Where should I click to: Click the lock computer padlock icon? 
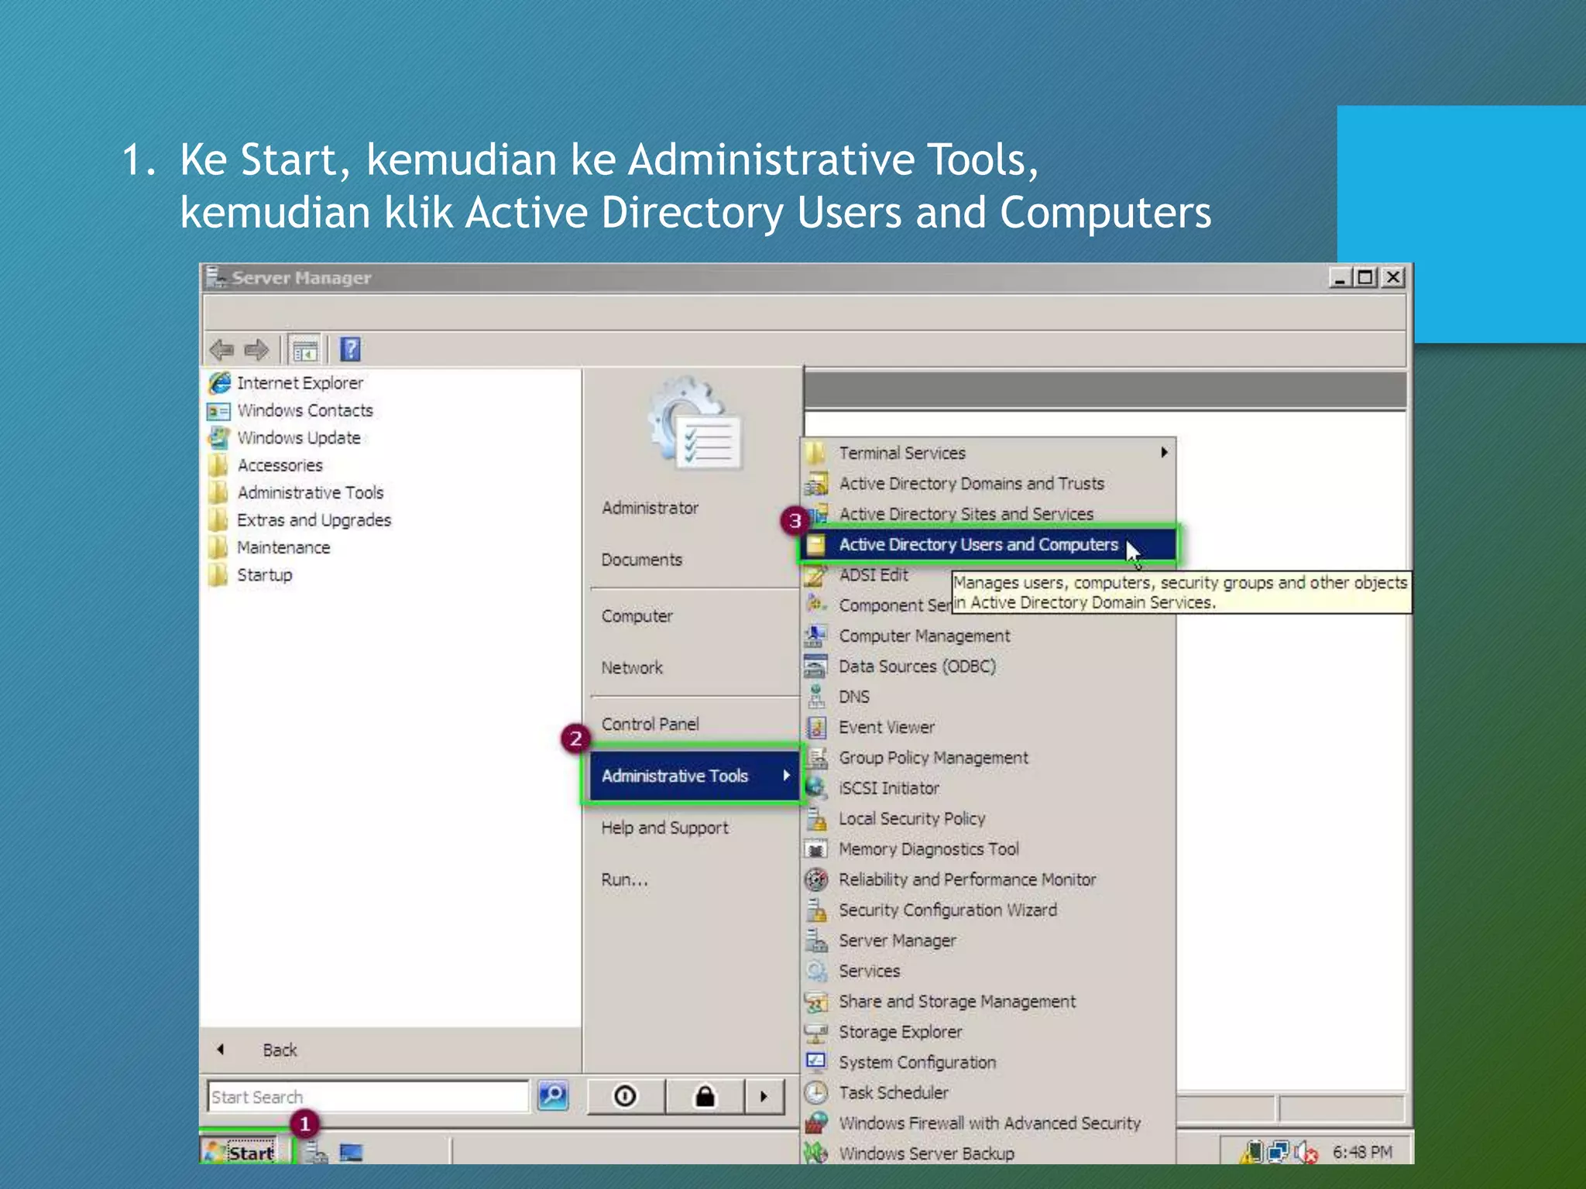[x=705, y=1096]
